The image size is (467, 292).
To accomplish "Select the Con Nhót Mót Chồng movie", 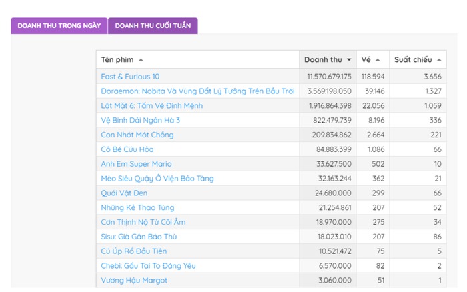I will coord(137,135).
